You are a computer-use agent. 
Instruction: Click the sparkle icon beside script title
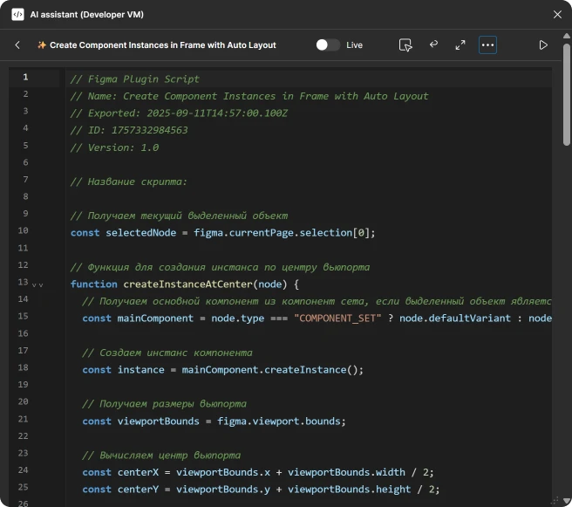pyautogui.click(x=42, y=45)
